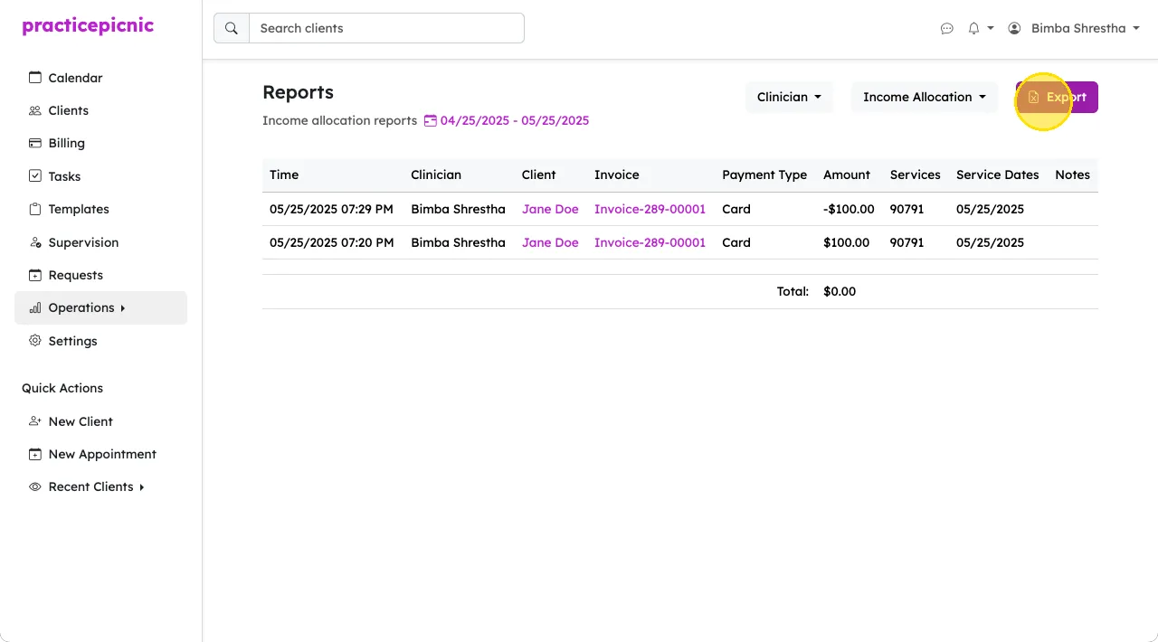Change the 04/25/2025 - 05/25/2025 date range
The height and width of the screenshot is (642, 1158).
[515, 120]
